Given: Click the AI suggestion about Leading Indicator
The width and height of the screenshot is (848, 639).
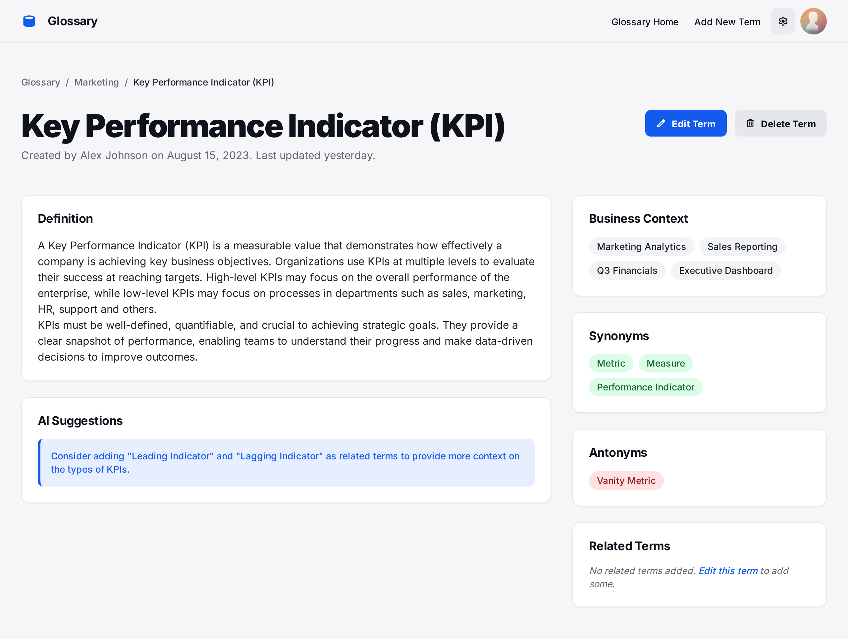Looking at the screenshot, I should point(286,463).
